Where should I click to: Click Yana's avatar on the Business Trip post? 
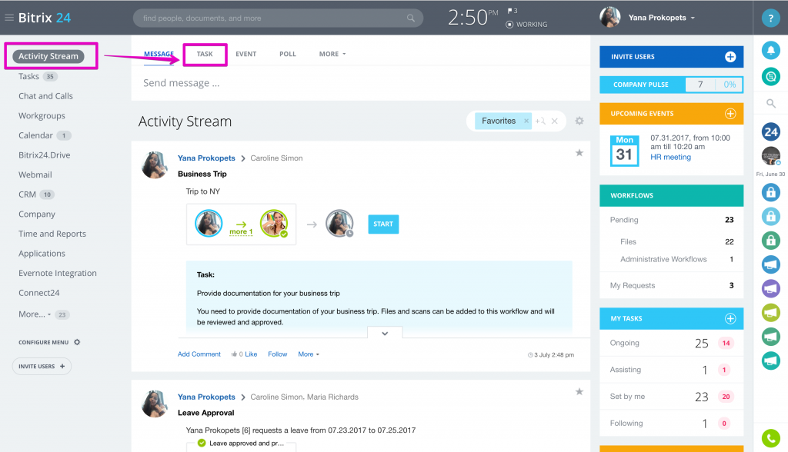click(x=154, y=165)
